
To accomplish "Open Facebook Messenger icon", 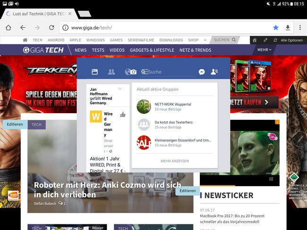I will click(202, 72).
